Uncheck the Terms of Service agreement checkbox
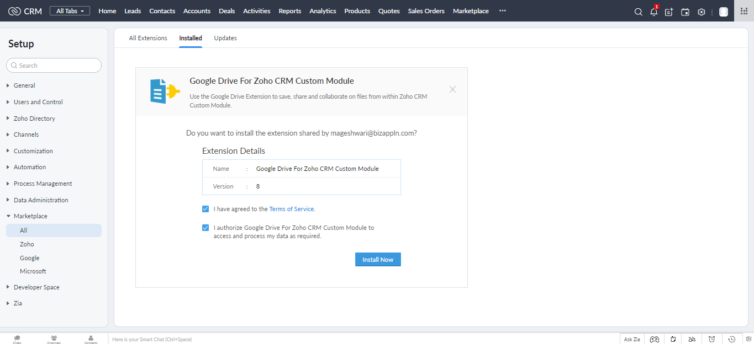This screenshot has height=344, width=754. 205,209
